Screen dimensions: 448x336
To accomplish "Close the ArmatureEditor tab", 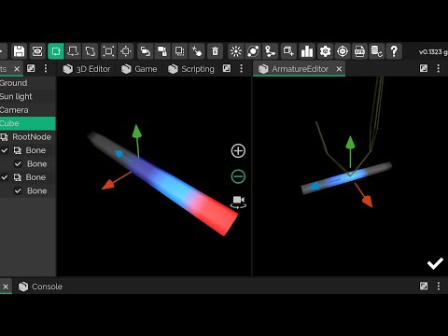I will click(x=339, y=69).
